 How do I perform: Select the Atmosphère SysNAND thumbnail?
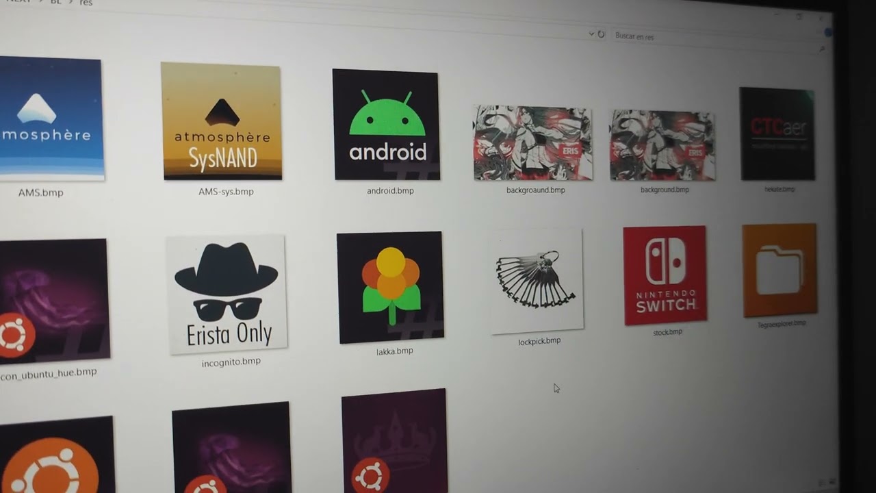pyautogui.click(x=222, y=121)
